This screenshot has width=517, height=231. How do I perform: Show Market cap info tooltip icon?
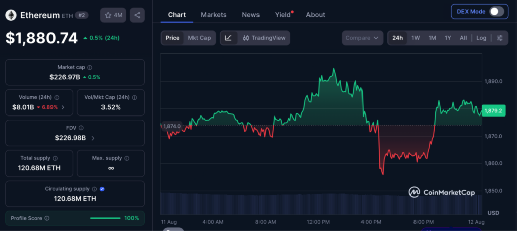tap(90, 67)
